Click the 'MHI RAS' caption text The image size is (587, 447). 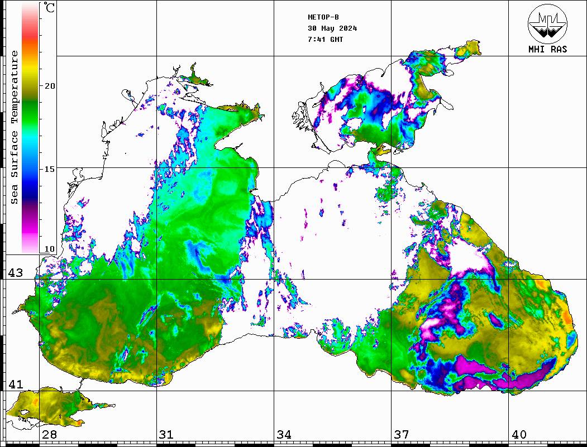coord(547,49)
